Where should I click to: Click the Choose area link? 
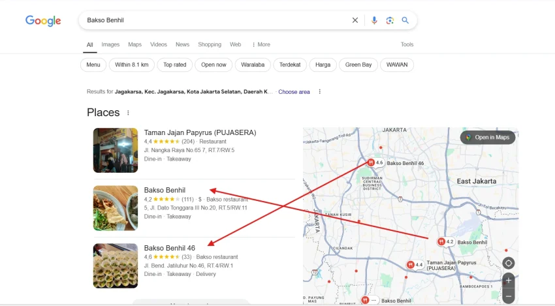[x=294, y=92]
